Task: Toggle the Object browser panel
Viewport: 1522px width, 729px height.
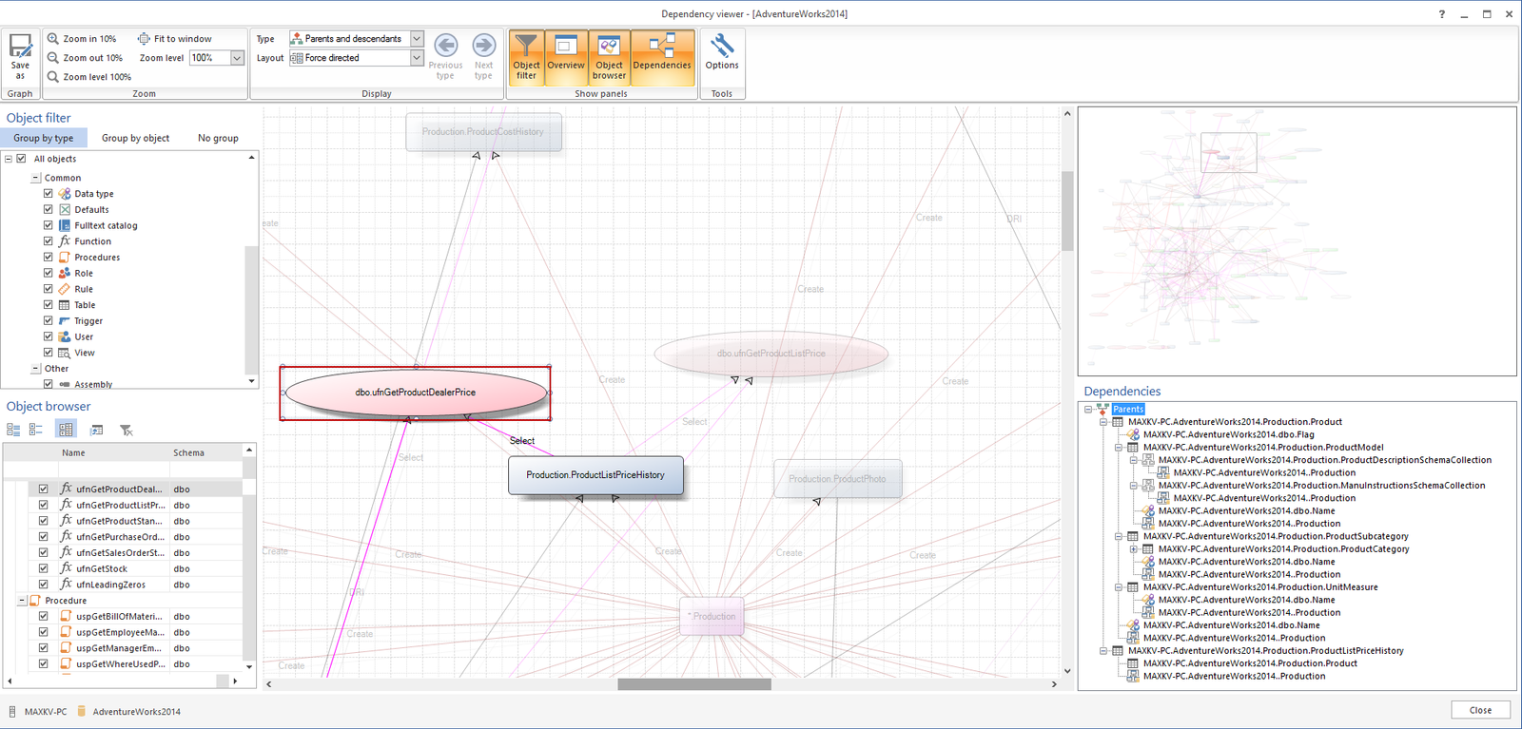Action: tap(609, 57)
